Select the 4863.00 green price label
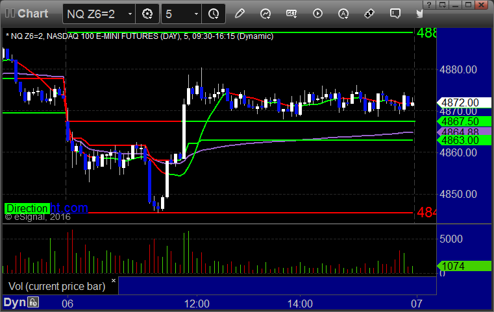Viewport: 494px width, 312px height. 464,140
